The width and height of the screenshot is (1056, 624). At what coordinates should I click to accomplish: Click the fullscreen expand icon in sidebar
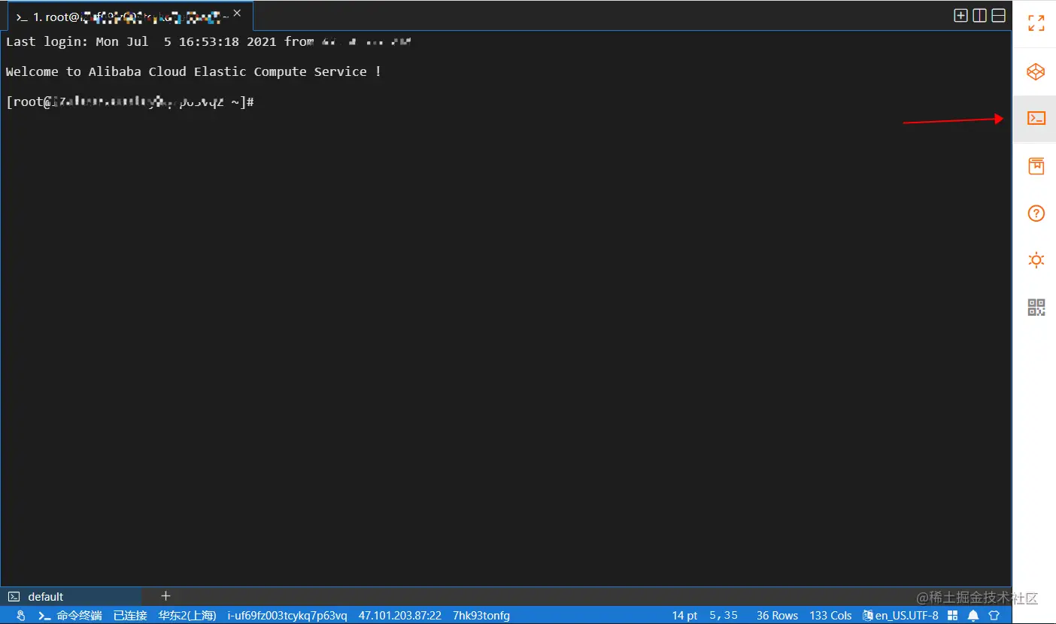pyautogui.click(x=1036, y=23)
